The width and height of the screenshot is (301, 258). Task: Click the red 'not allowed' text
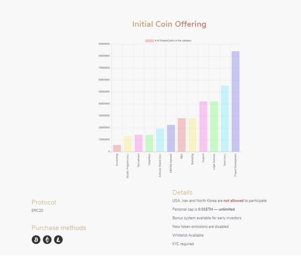point(233,201)
